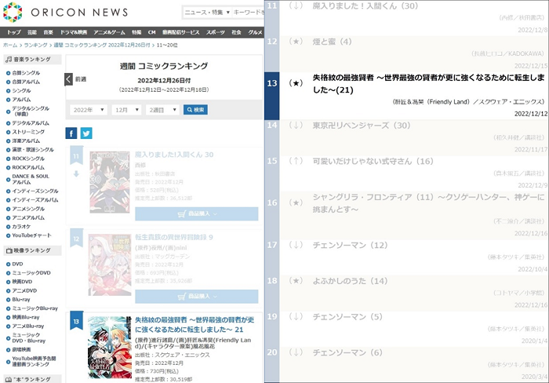Open the アニメ&ゲーム navigation menu item
The image size is (549, 383).
(x=109, y=32)
